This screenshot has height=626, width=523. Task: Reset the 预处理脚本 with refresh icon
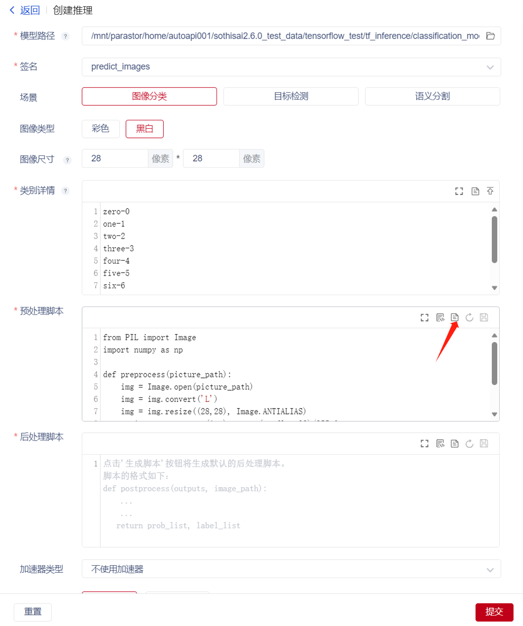click(x=469, y=317)
